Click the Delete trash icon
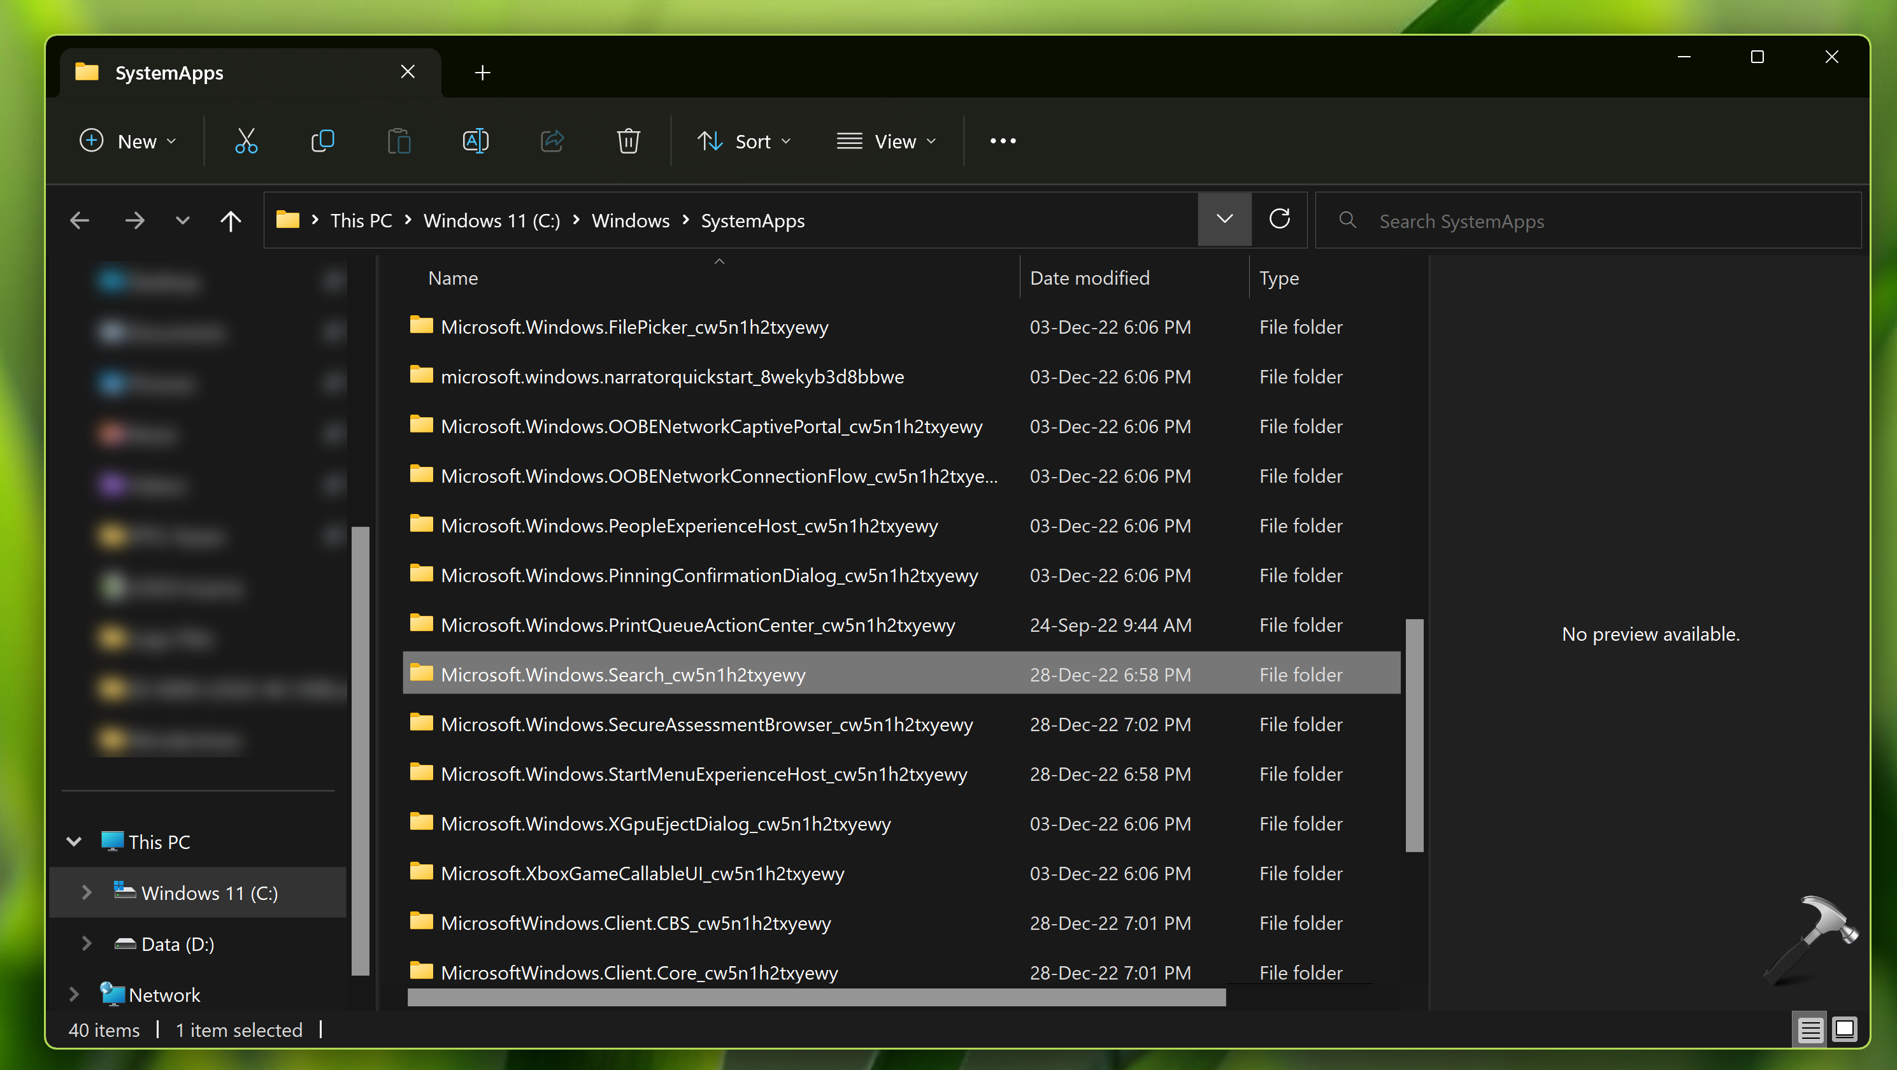The width and height of the screenshot is (1897, 1070). pyautogui.click(x=628, y=141)
